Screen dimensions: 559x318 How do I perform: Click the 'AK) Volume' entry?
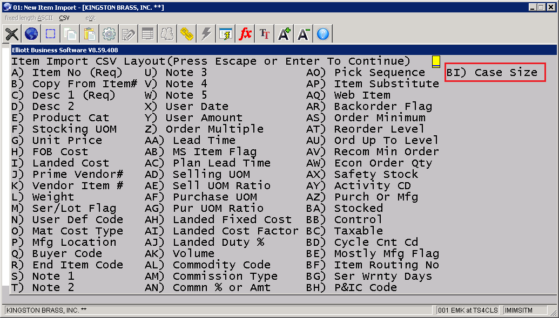pyautogui.click(x=180, y=254)
